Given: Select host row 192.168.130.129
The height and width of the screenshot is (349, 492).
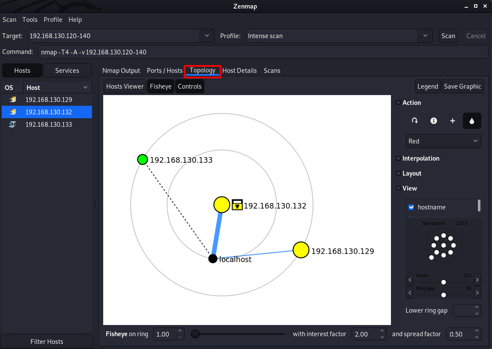Looking at the screenshot, I should pos(47,99).
